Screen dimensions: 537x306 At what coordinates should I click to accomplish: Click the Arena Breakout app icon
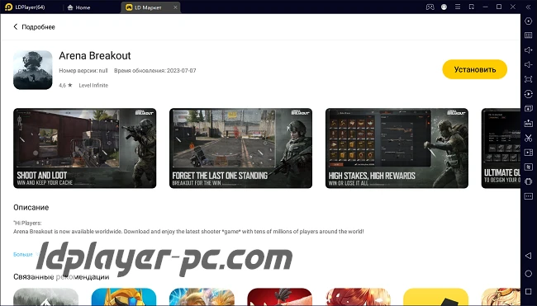coord(33,70)
